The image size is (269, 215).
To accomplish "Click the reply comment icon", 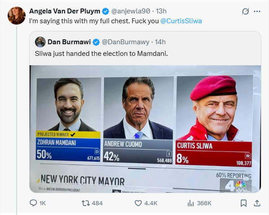I will click(33, 203).
